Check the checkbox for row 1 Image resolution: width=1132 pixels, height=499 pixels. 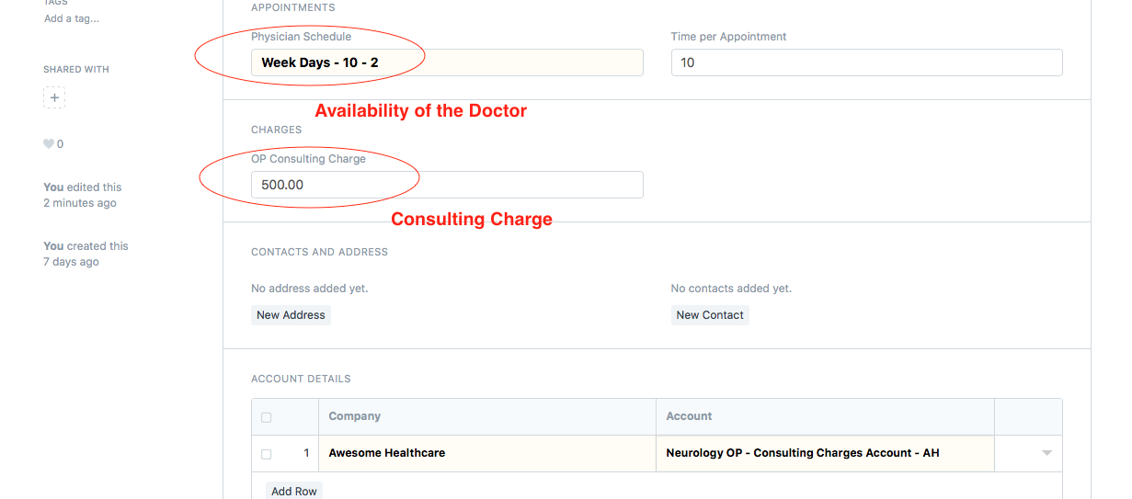pyautogui.click(x=267, y=454)
